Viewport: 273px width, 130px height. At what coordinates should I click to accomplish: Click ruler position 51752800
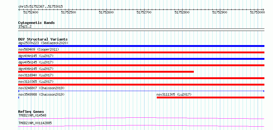coord(182,12)
